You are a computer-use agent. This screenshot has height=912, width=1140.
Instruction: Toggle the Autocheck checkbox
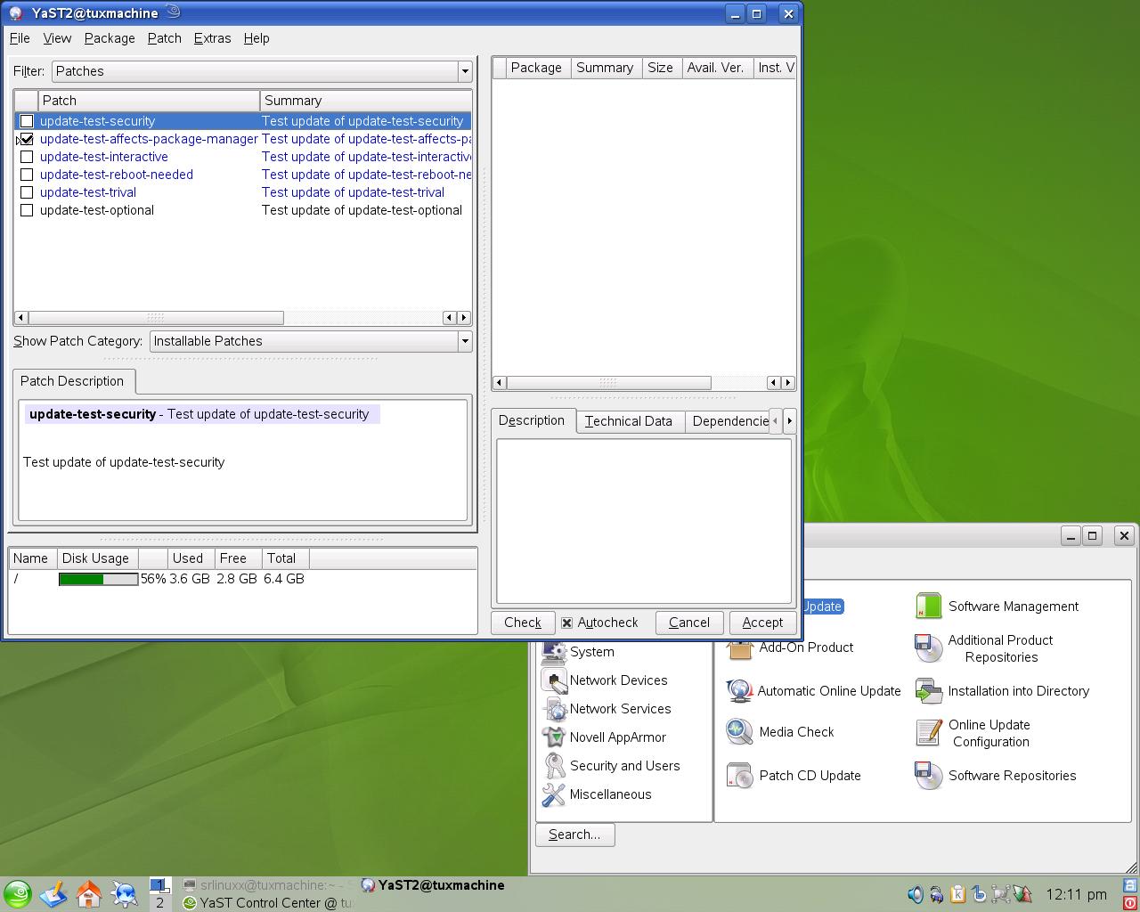coord(566,623)
